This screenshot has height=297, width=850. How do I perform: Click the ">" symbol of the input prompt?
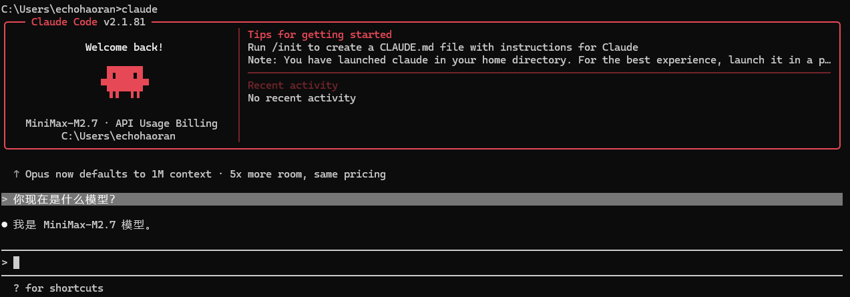pos(5,263)
